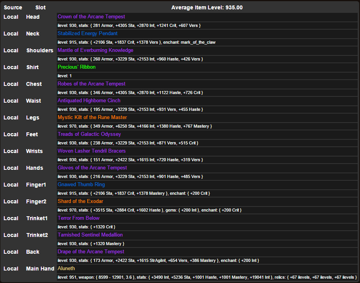The width and height of the screenshot is (360, 283).
Task: Select the Wrists slot label
Action: point(34,151)
